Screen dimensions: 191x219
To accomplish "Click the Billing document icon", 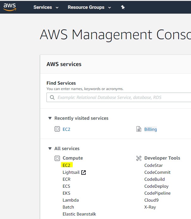I will tap(139, 129).
